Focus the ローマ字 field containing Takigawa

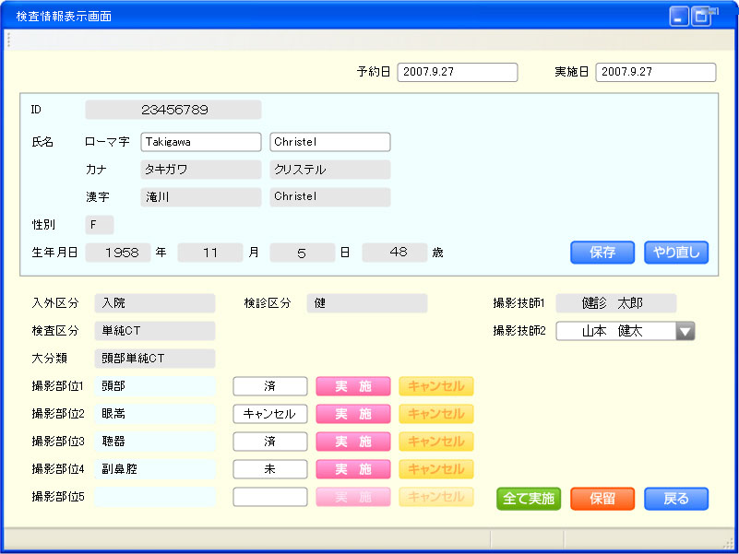[x=201, y=142]
